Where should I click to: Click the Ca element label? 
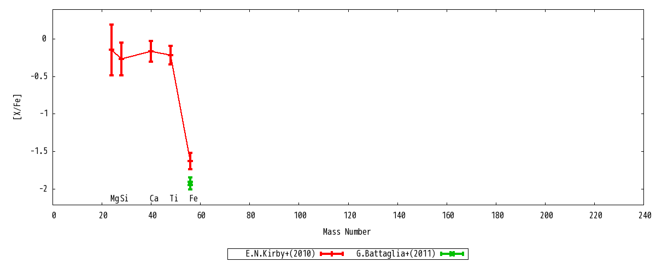pyautogui.click(x=154, y=199)
